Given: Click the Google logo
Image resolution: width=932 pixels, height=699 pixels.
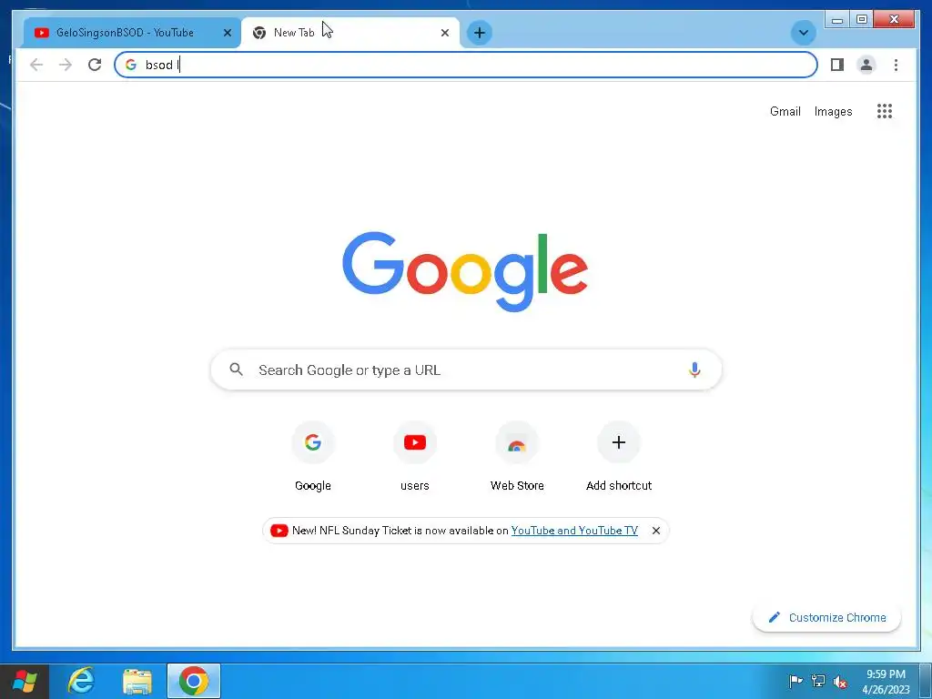Looking at the screenshot, I should click(465, 271).
